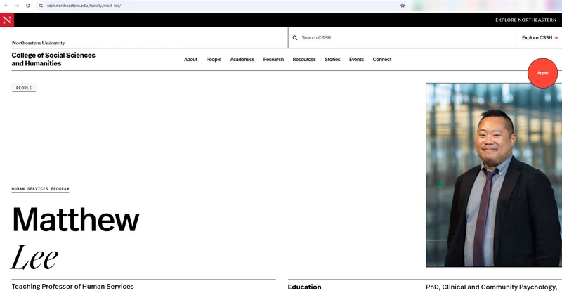This screenshot has width=562, height=293.
Task: Click the browser forward arrow
Action: 17,6
